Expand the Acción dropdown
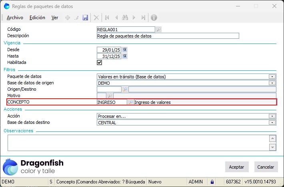Screen dimensions: 284x187 272,116
